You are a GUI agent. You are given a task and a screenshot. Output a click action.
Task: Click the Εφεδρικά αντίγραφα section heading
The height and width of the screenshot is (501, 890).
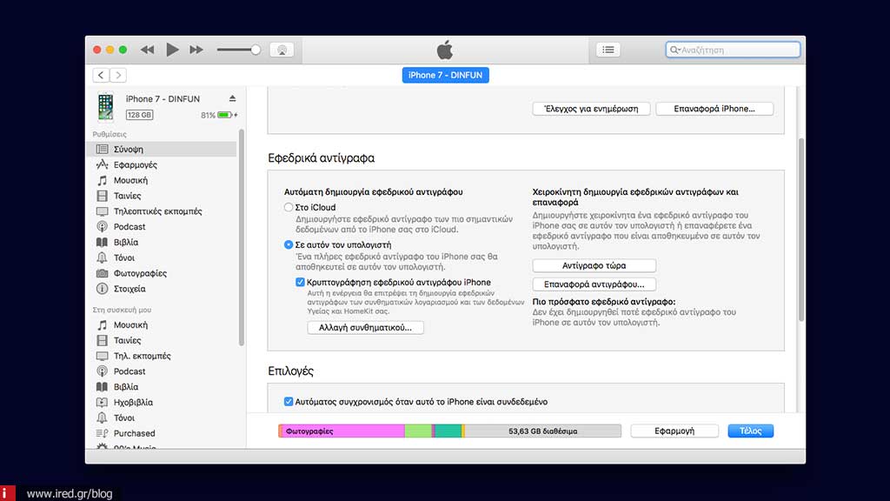point(322,158)
